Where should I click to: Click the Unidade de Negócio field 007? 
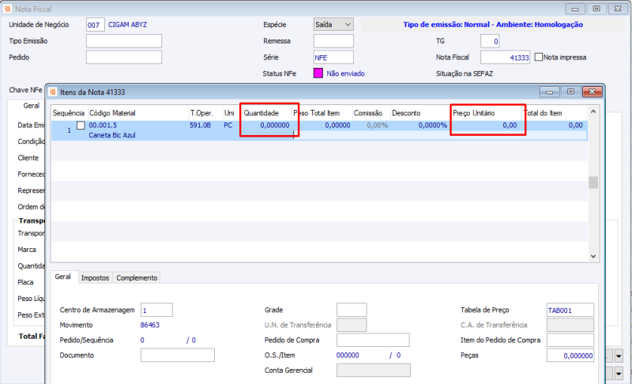[x=95, y=24]
